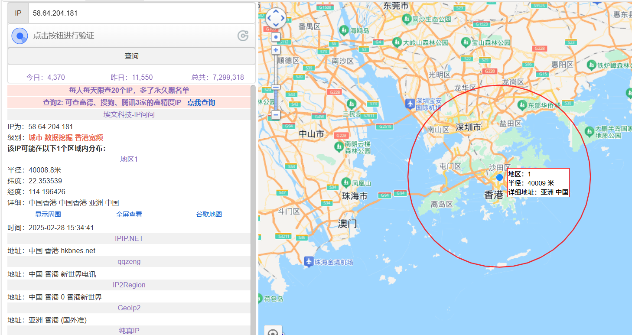Viewport: 632px width, 335px height.
Task: Open 全屏查看 fullscreen view
Action: (129, 213)
